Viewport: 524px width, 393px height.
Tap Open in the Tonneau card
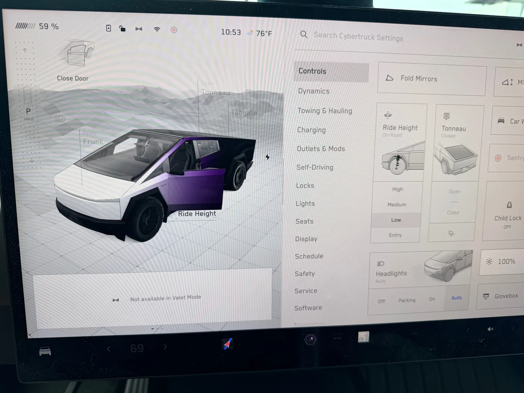pyautogui.click(x=454, y=191)
